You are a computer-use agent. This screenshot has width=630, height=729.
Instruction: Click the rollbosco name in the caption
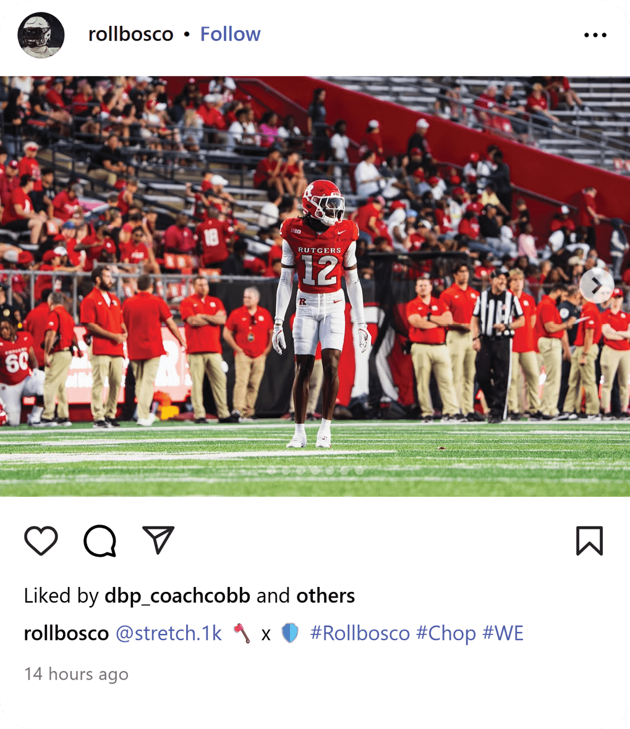66,633
